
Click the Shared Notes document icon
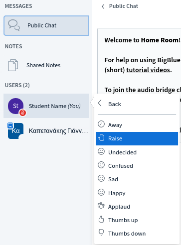(13, 65)
